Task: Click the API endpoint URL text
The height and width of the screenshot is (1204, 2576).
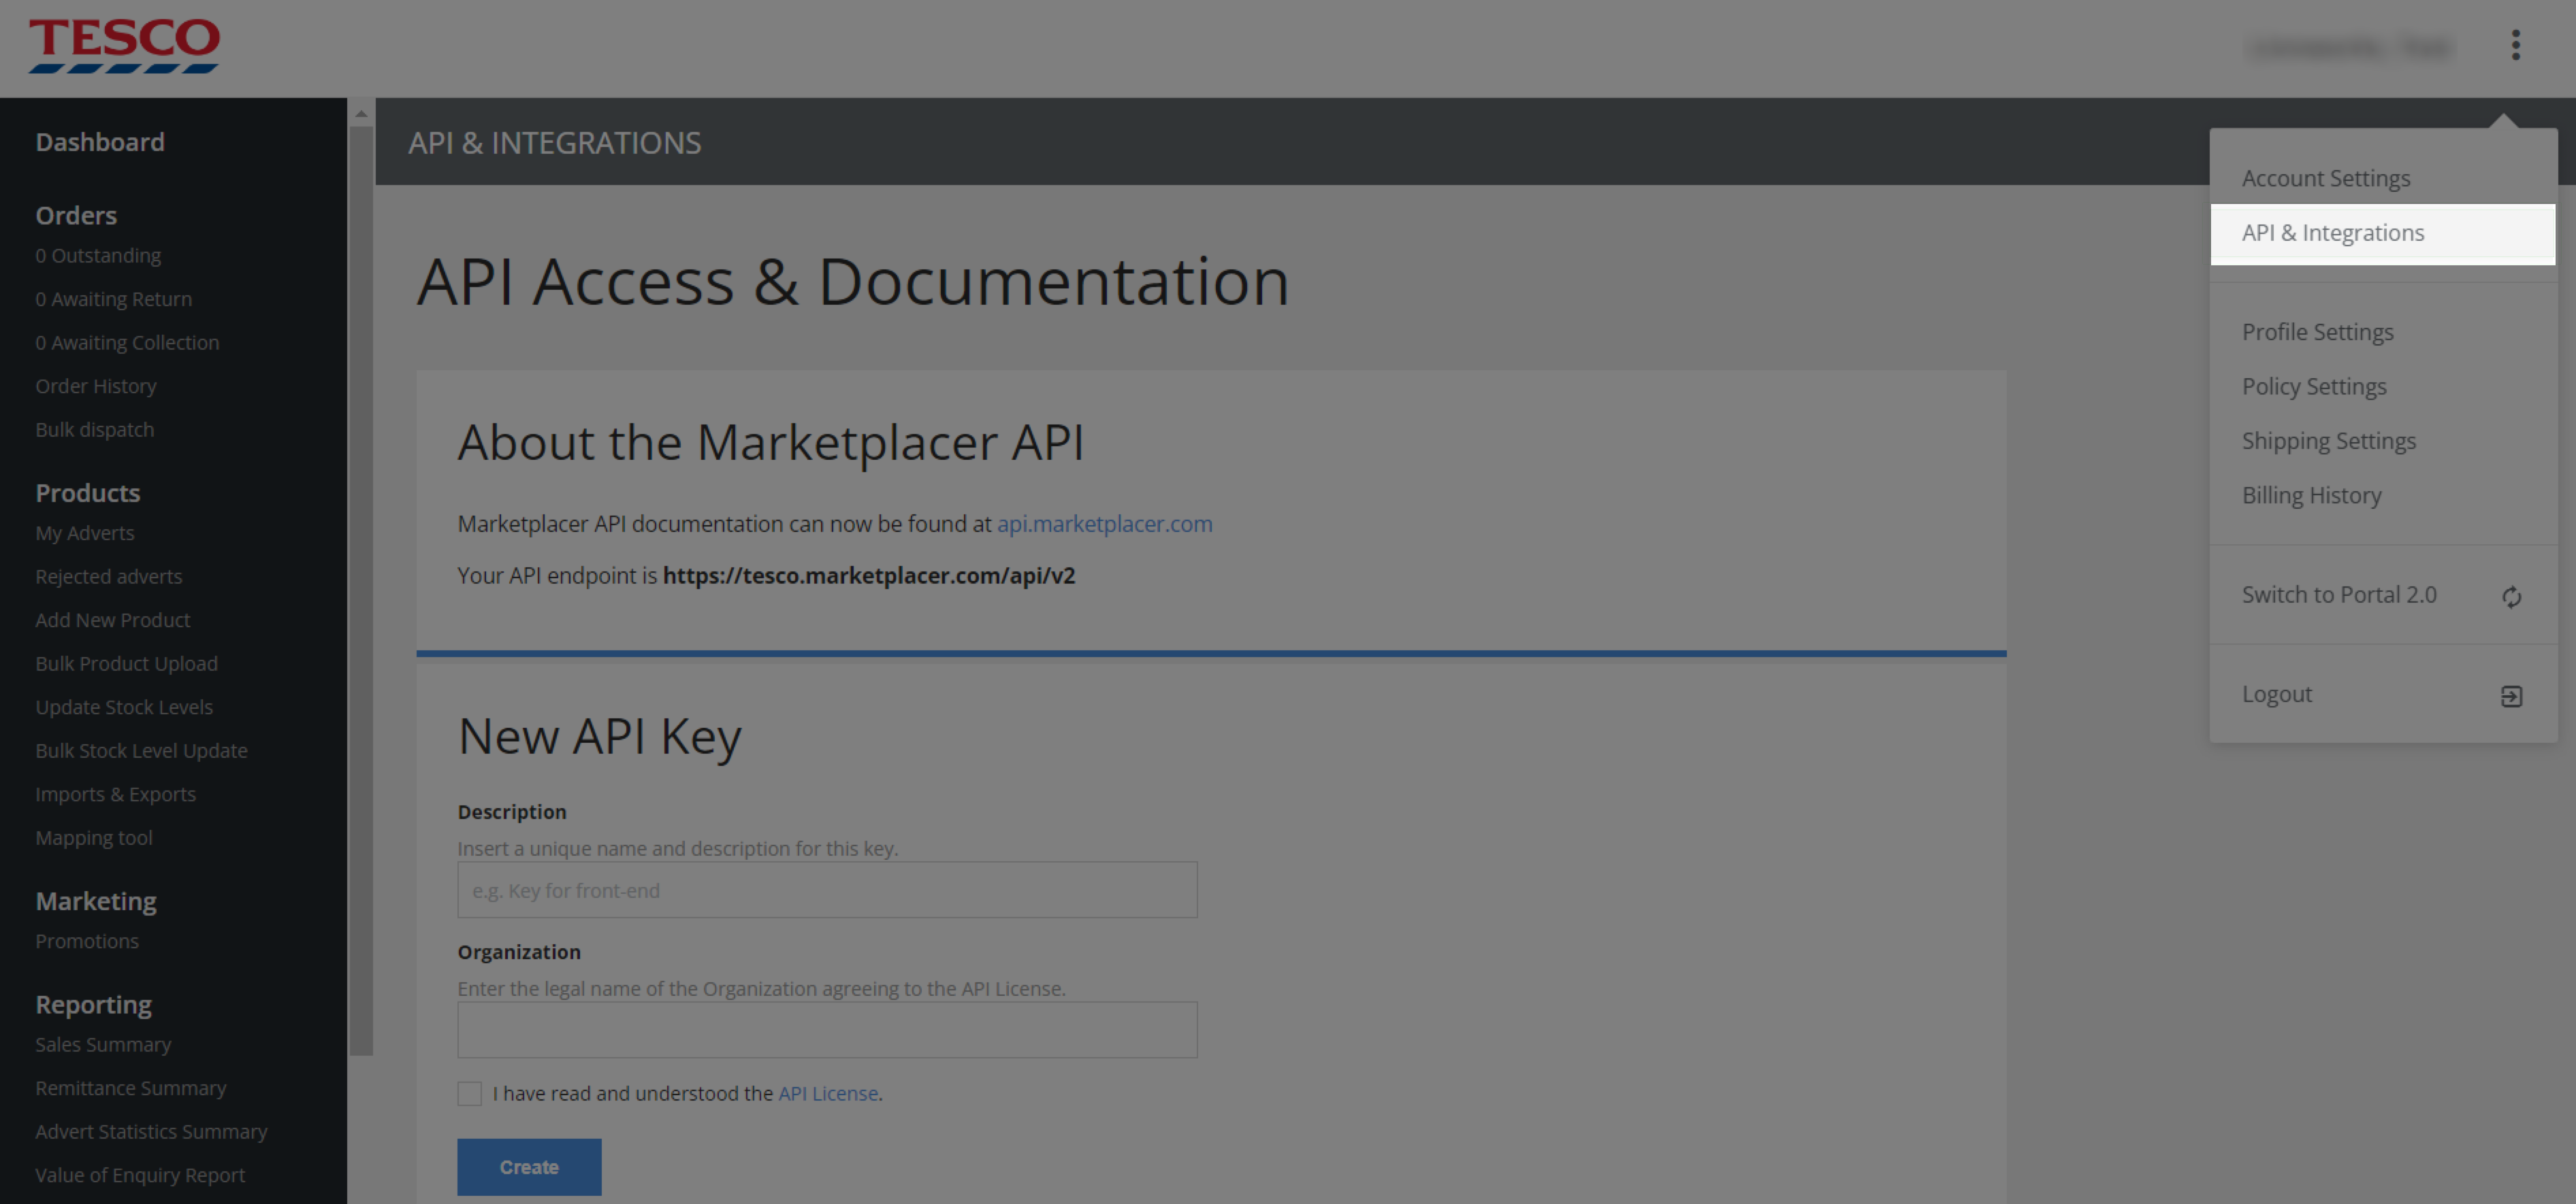Action: click(x=868, y=575)
